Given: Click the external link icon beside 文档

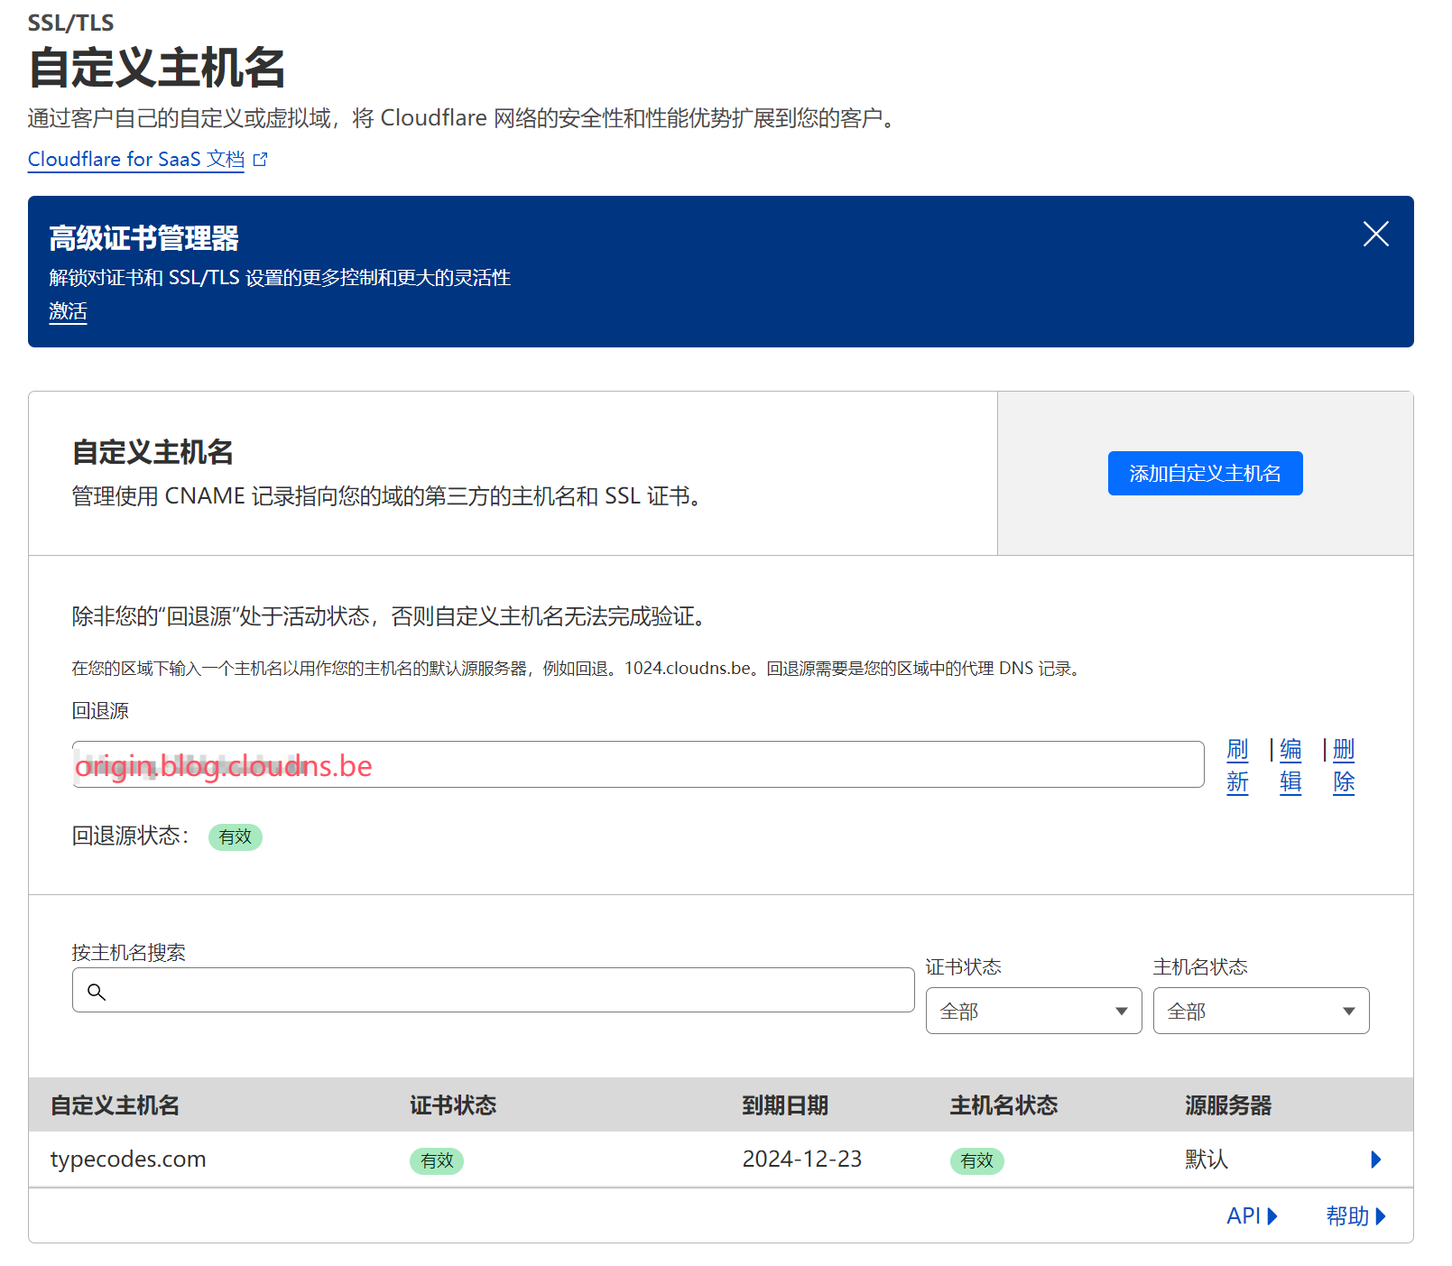Looking at the screenshot, I should (261, 160).
